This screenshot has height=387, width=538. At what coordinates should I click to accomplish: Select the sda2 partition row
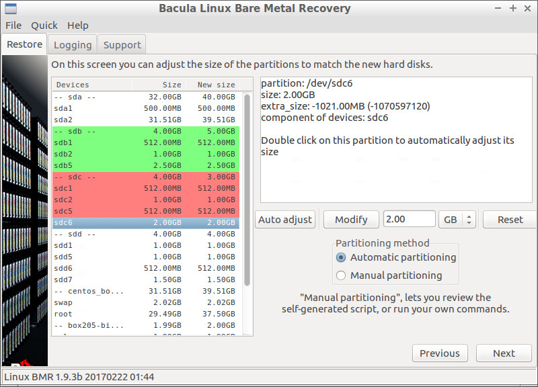(146, 120)
